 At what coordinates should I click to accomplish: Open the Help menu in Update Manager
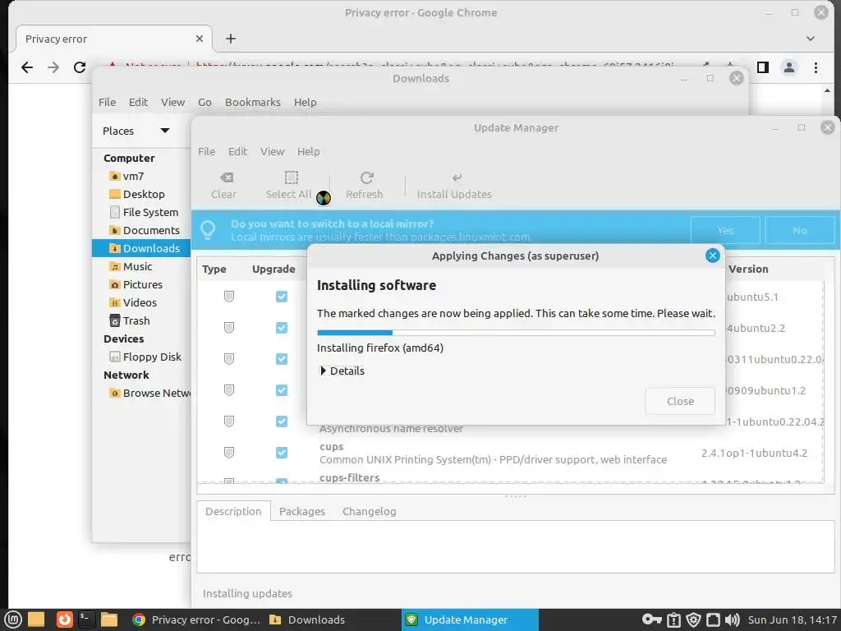pyautogui.click(x=309, y=151)
